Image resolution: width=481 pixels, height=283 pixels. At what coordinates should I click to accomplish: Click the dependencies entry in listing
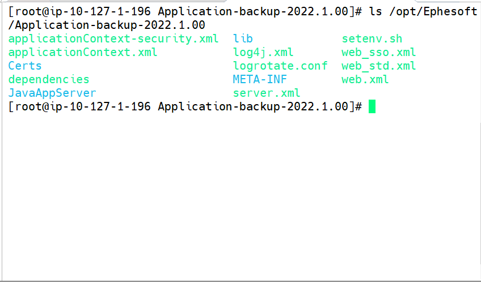pos(49,80)
